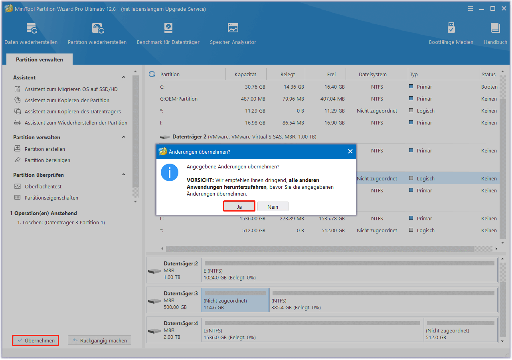Viewport: 512px width, 360px height.
Task: Click the info icon in the dialog
Action: [170, 173]
